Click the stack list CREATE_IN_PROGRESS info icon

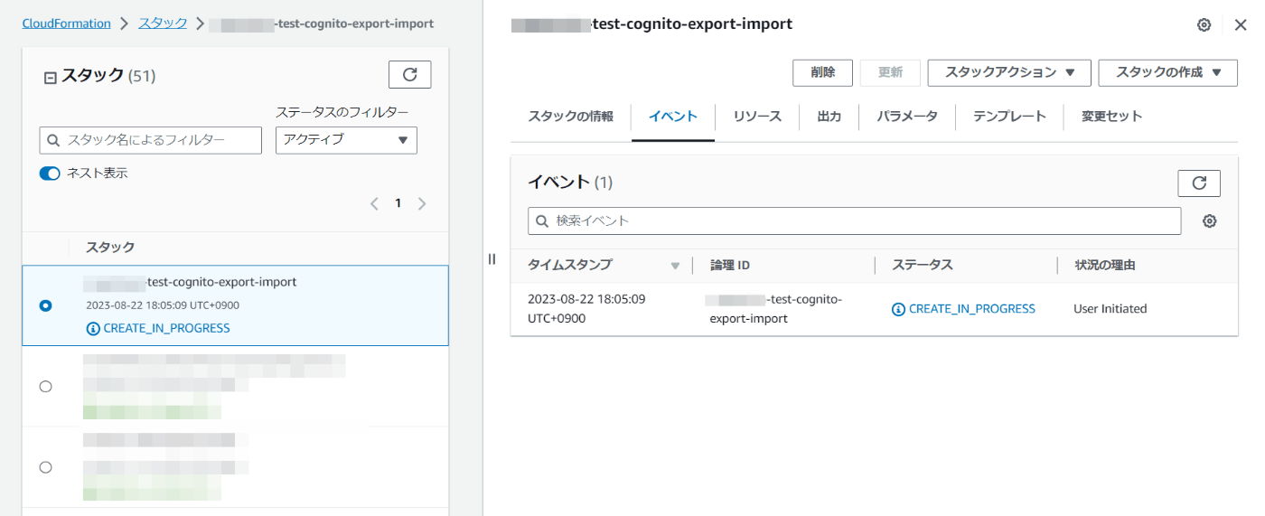(x=93, y=328)
